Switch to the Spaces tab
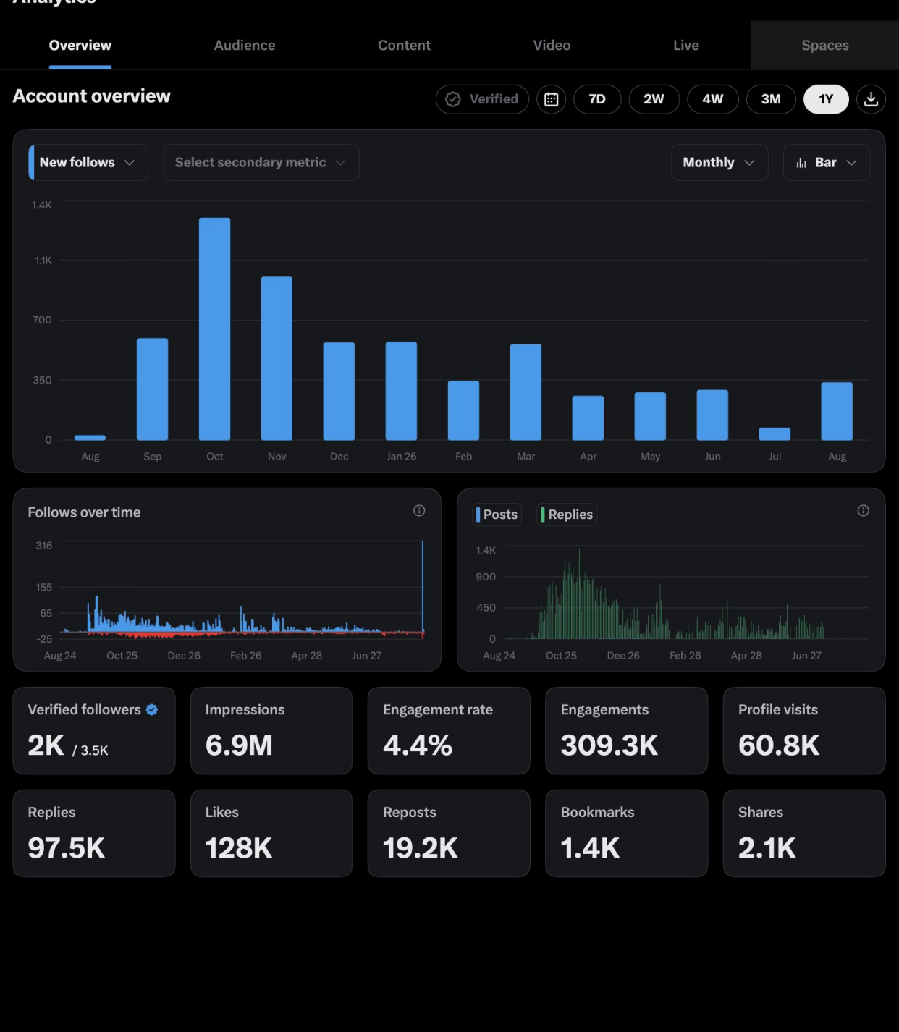This screenshot has width=899, height=1032. pos(824,46)
